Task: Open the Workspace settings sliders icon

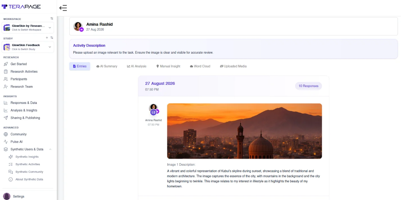Action: tap(52, 19)
